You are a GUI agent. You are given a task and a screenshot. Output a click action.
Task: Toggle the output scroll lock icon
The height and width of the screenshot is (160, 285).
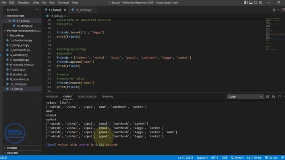pos(273,97)
